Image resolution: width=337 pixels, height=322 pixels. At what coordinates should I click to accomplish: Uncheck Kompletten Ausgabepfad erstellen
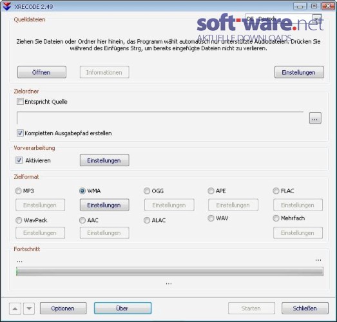20,133
